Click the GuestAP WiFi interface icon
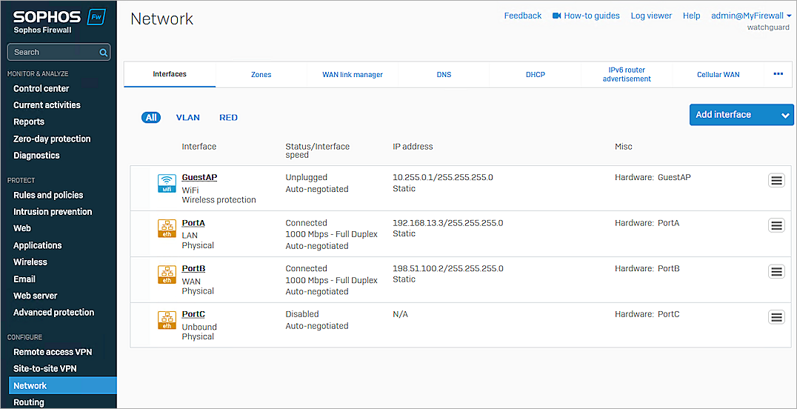The width and height of the screenshot is (797, 409). pyautogui.click(x=167, y=183)
